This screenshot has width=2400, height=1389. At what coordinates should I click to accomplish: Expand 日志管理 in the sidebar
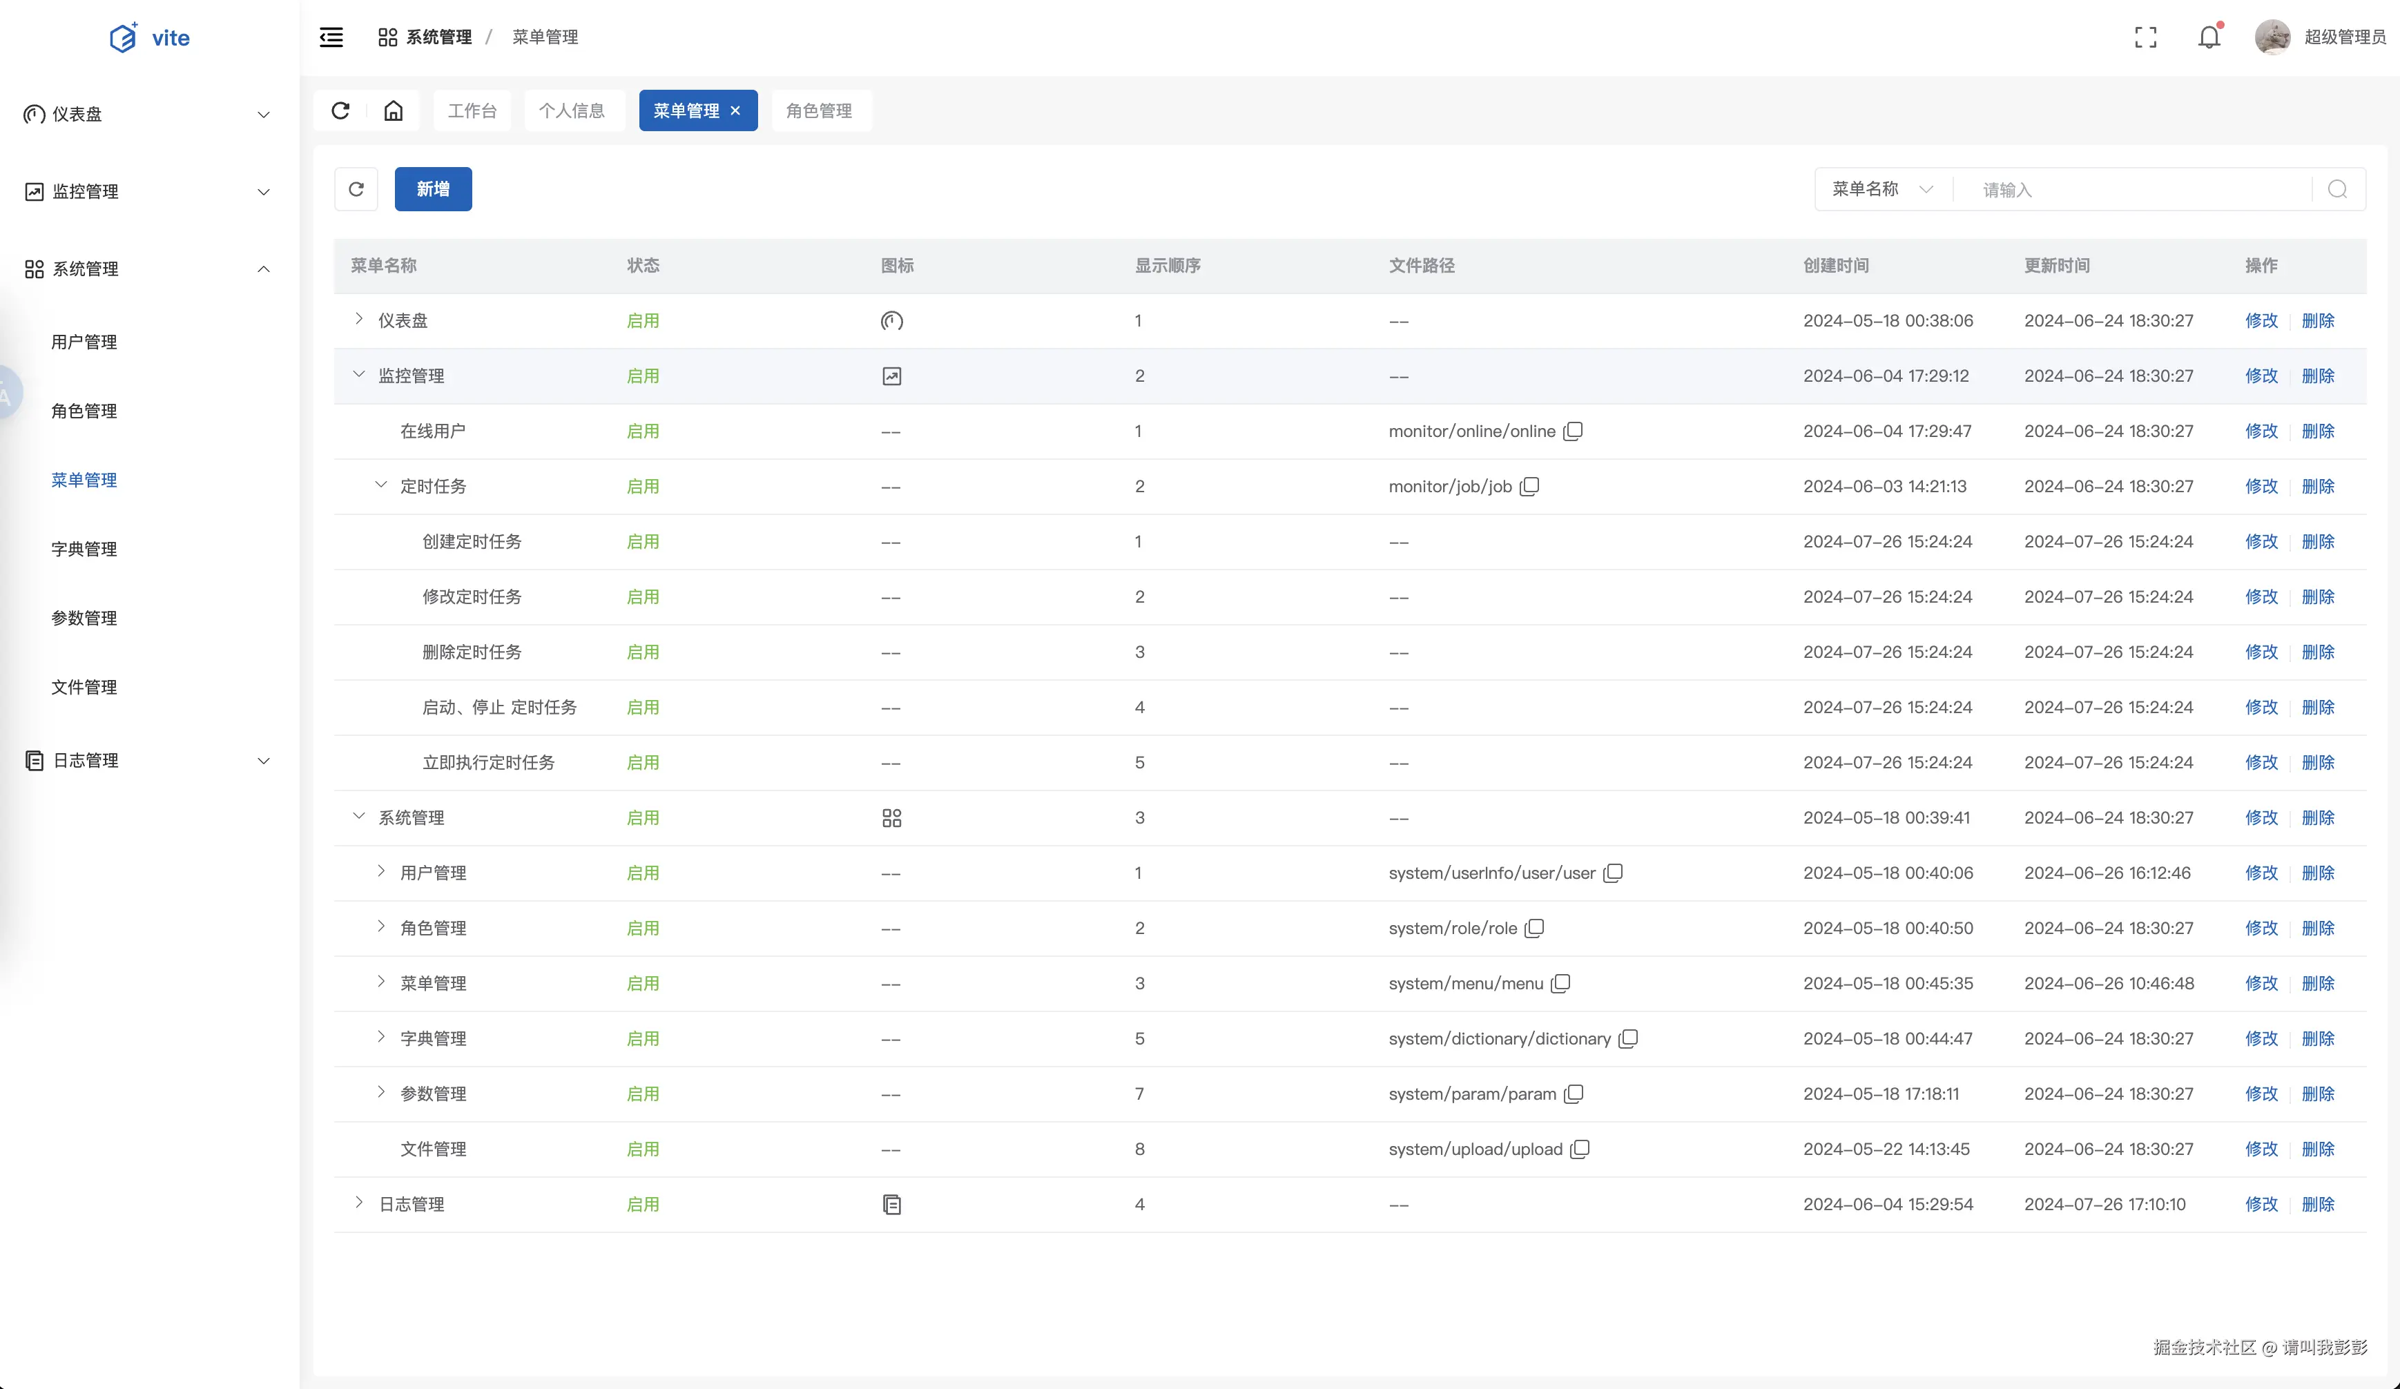point(148,759)
